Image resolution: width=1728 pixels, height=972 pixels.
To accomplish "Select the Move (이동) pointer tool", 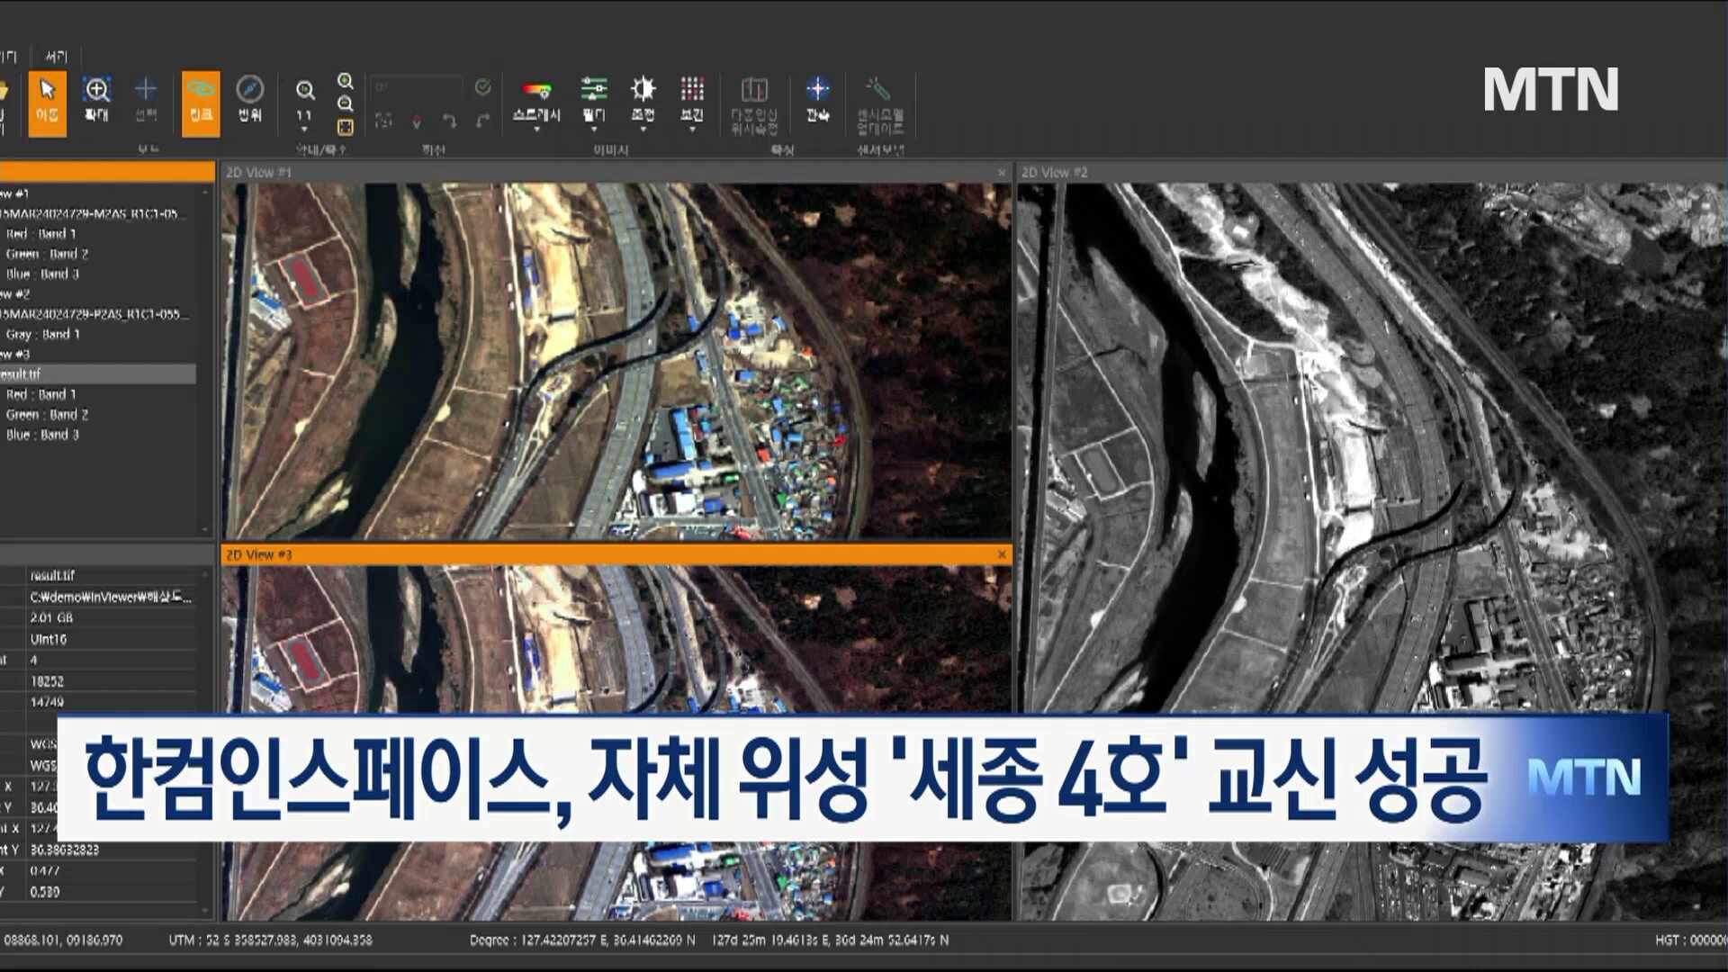I will [x=47, y=102].
